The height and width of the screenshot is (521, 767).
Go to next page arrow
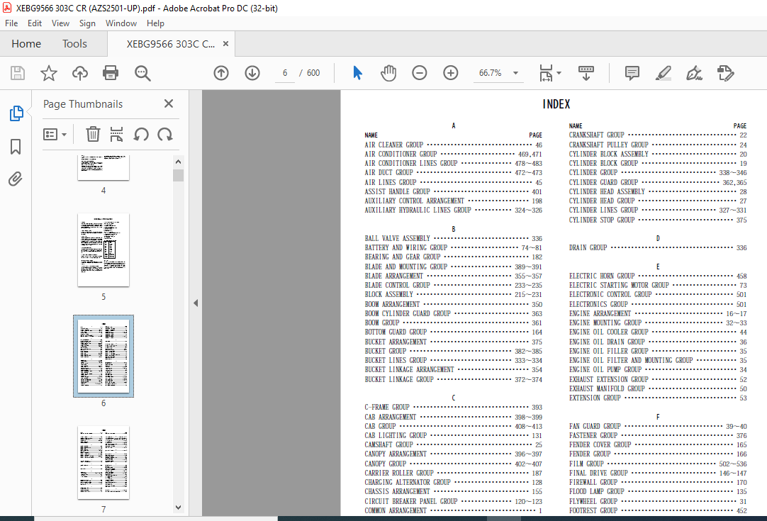pos(252,74)
